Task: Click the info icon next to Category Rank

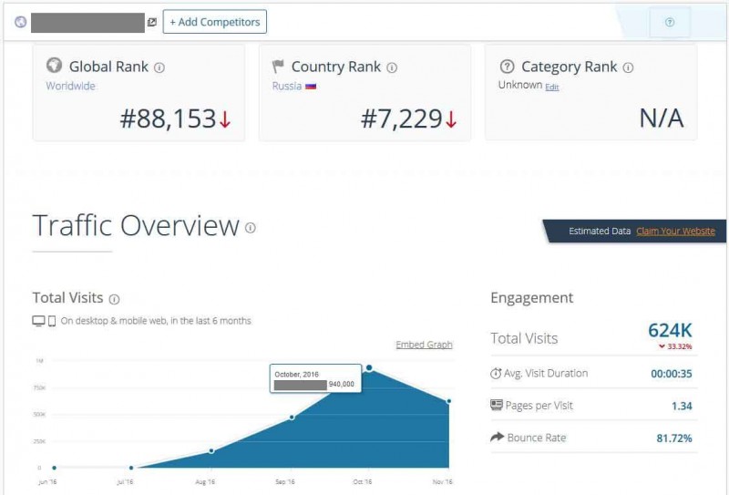Action: coord(628,67)
